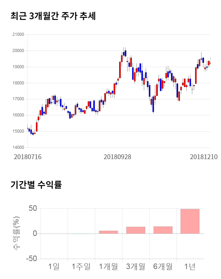Click the 21000 price axis label
The height and width of the screenshot is (279, 221).
[x=18, y=34]
